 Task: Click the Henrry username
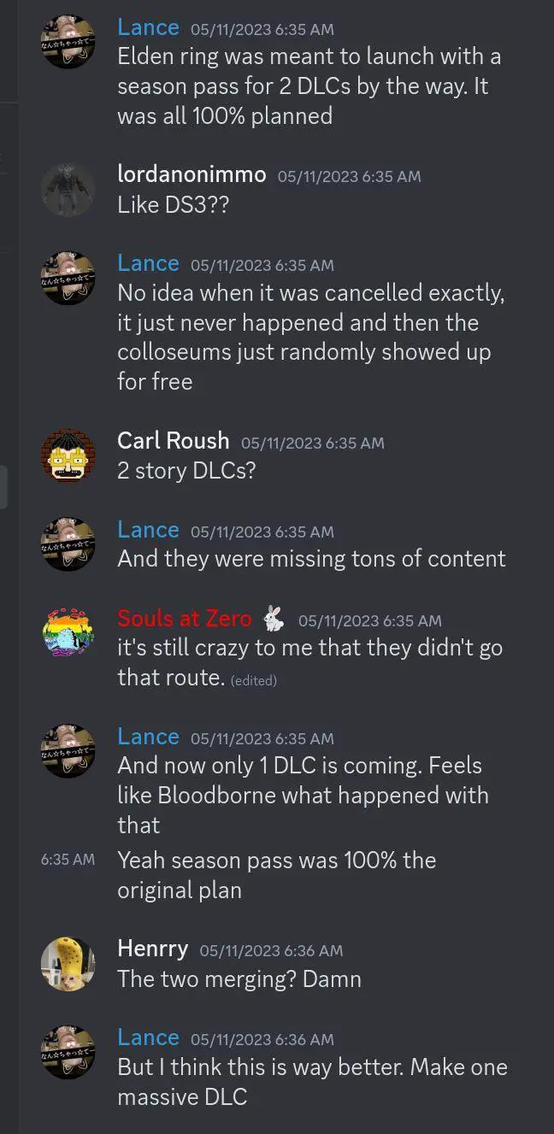[x=152, y=949]
